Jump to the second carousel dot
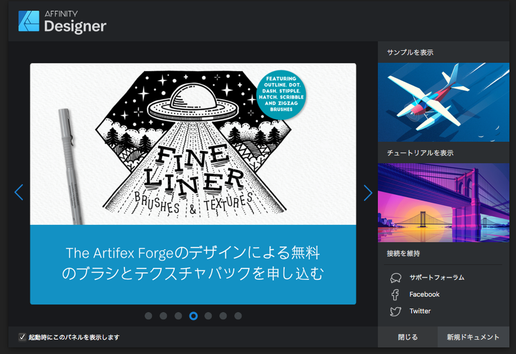Screen dimensions: 516x354 pos(163,316)
